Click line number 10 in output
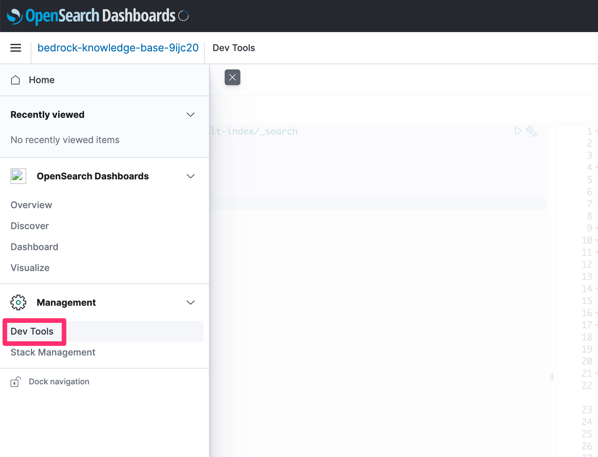Image resolution: width=598 pixels, height=457 pixels. [x=587, y=240]
